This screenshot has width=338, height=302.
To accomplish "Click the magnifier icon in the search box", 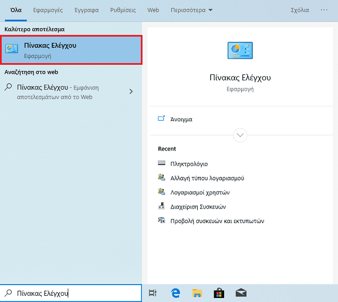I will pyautogui.click(x=8, y=293).
